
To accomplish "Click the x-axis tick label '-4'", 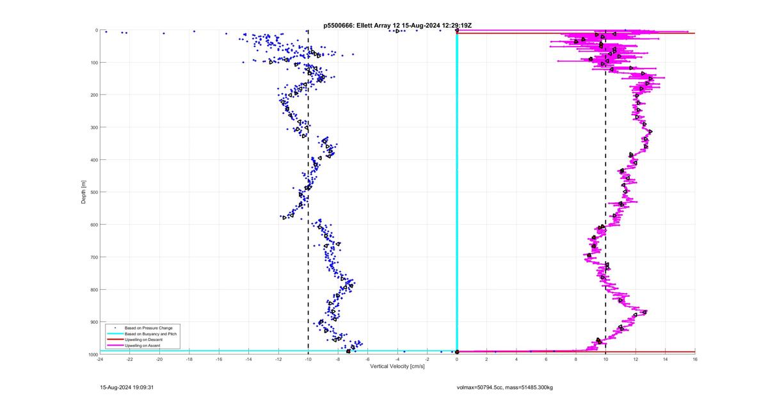I will click(397, 359).
